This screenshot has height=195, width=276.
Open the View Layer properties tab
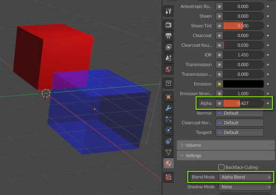[x=168, y=47]
